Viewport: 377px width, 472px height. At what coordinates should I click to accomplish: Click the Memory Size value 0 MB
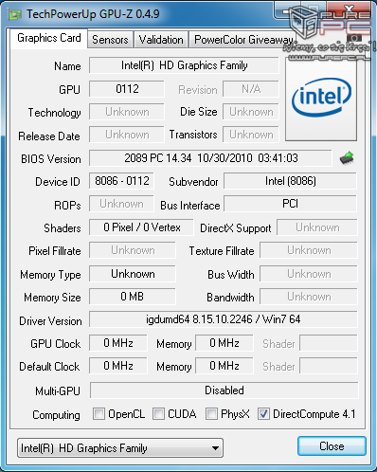(x=133, y=297)
